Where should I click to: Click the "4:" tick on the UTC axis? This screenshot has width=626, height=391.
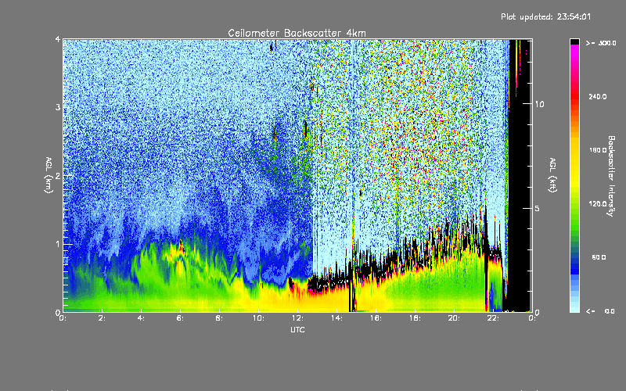[x=141, y=318]
